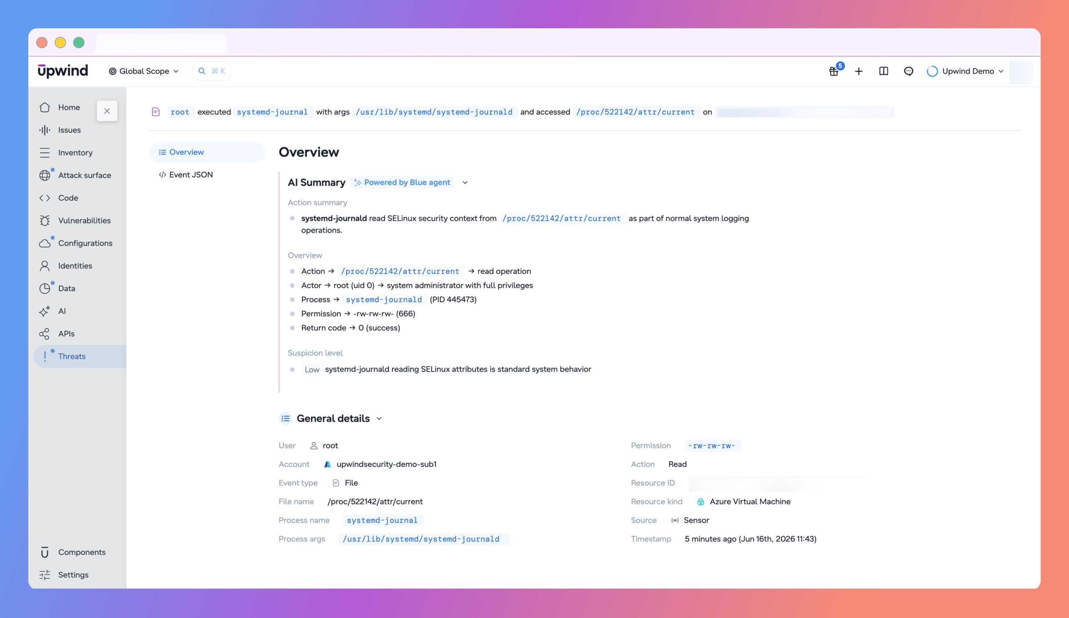This screenshot has height=618, width=1069.
Task: Click /proc/522142/attr/current tag in header sentence
Action: point(636,112)
